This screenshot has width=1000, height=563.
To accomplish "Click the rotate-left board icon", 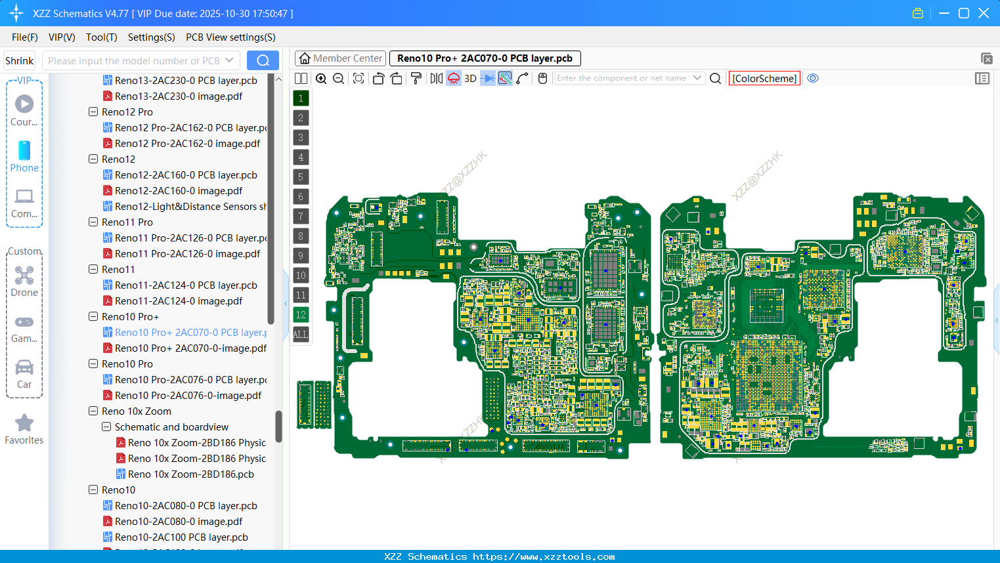I will pos(378,78).
